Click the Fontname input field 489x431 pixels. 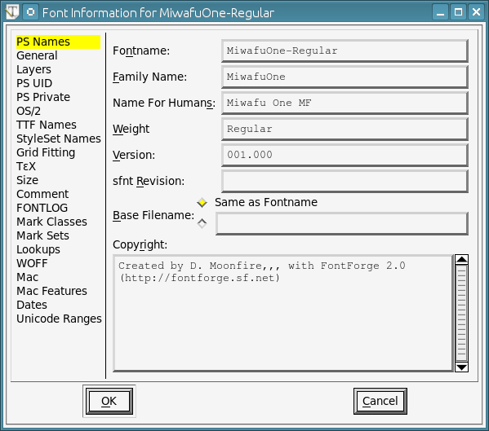[x=345, y=51]
